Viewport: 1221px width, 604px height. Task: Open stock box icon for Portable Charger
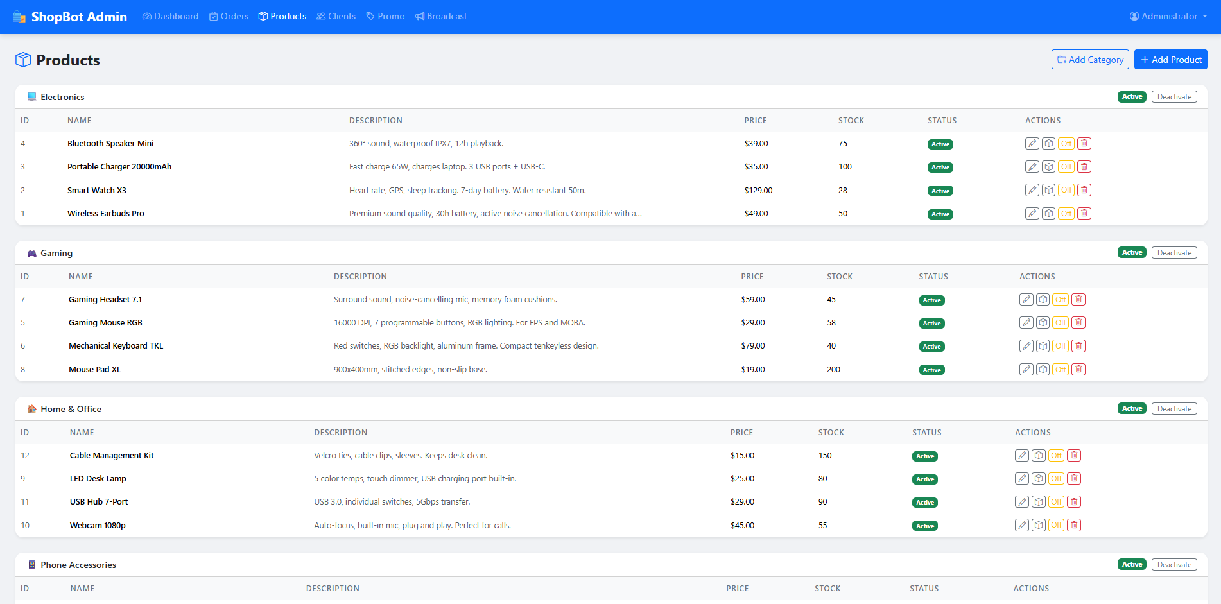pyautogui.click(x=1048, y=167)
